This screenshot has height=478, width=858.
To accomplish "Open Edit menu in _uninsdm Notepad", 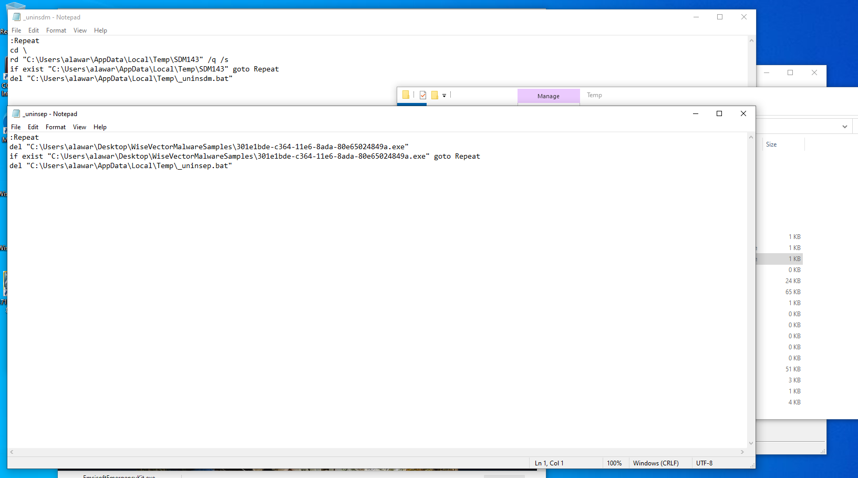I will [34, 30].
